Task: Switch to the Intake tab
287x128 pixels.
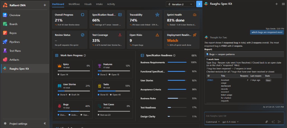Action: coord(99,4)
